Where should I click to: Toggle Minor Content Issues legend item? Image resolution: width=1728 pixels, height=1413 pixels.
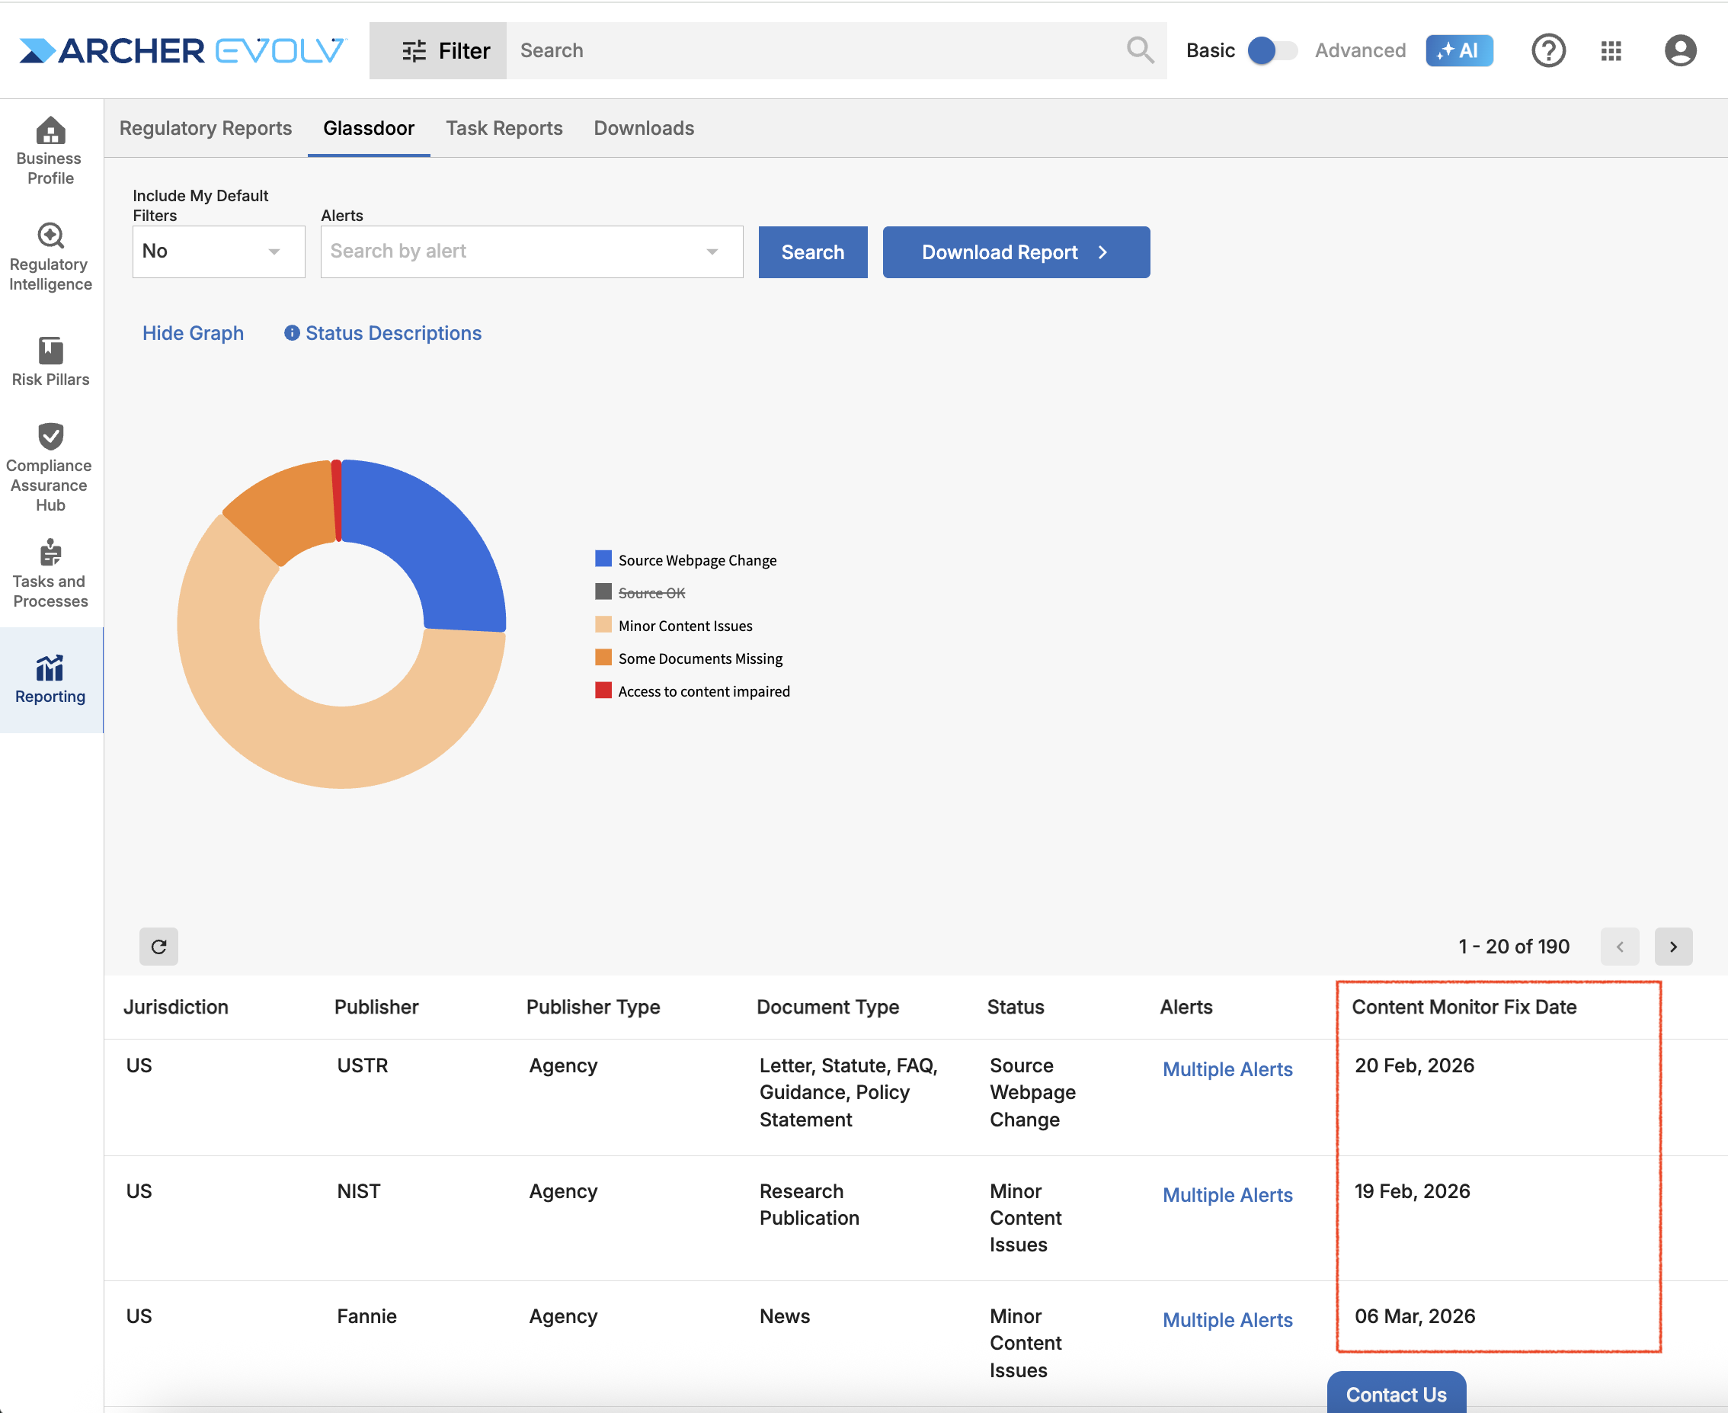(x=684, y=625)
